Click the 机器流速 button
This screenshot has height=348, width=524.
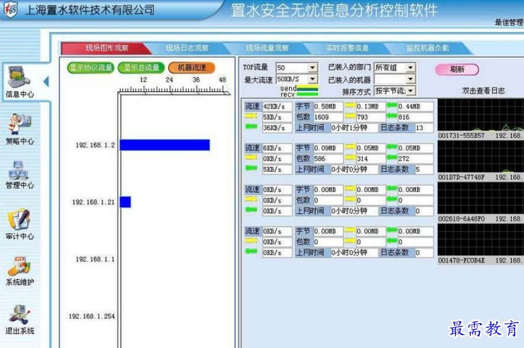coord(191,68)
